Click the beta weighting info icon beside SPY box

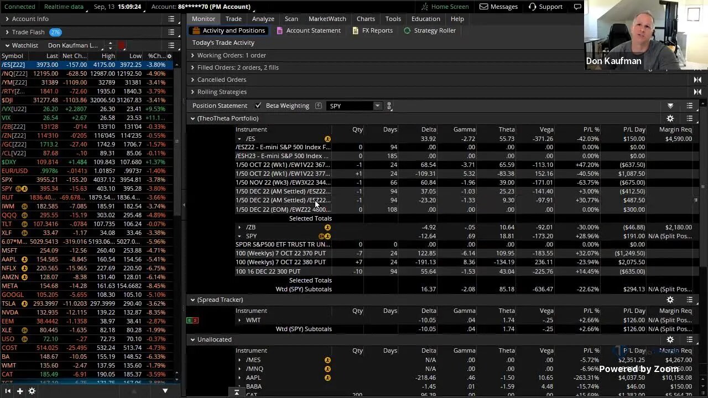pyautogui.click(x=318, y=106)
